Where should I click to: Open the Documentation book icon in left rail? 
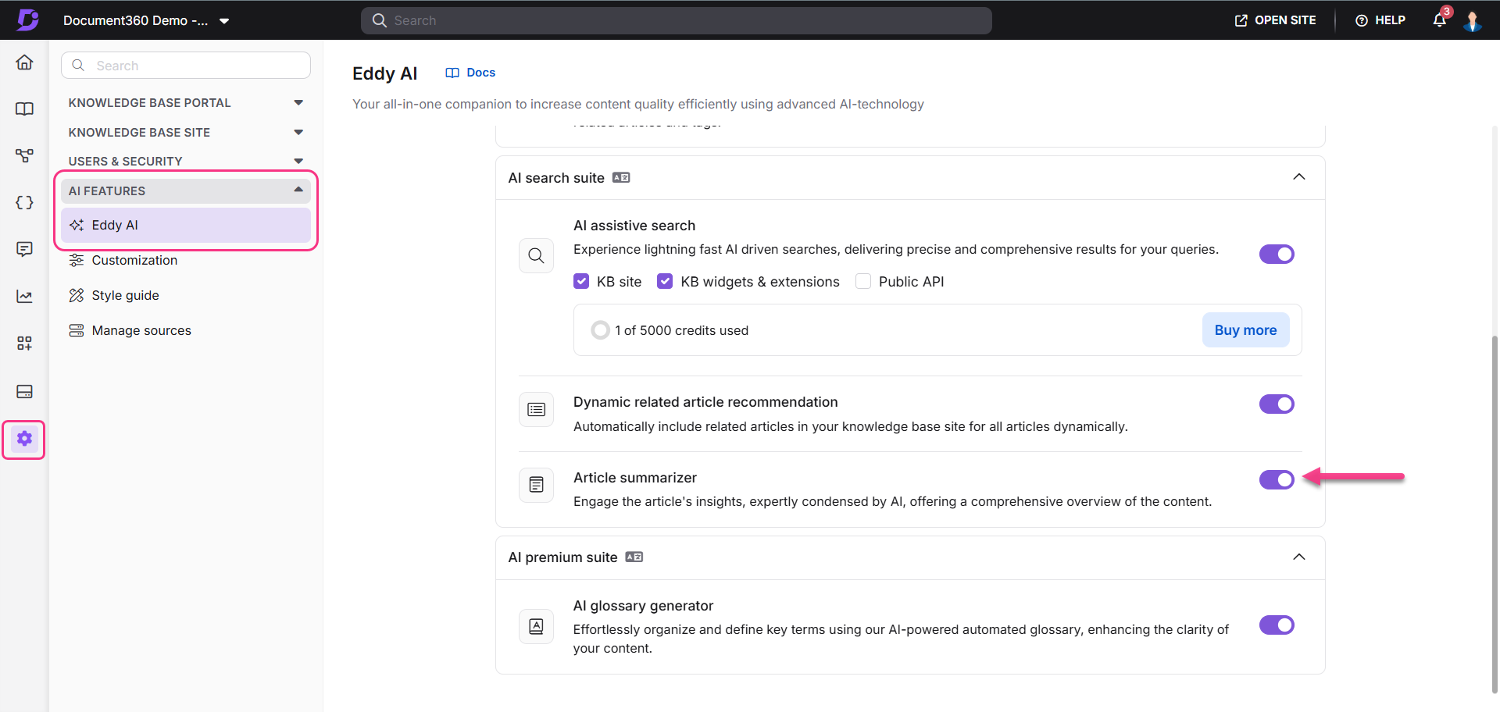pyautogui.click(x=24, y=109)
